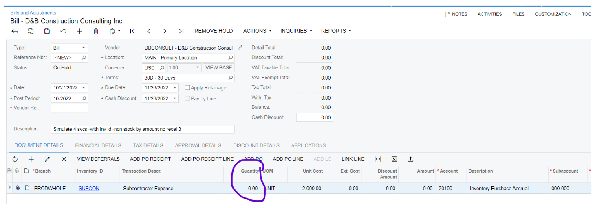Click the Vendor Ref. input field
This screenshot has width=595, height=208.
(x=69, y=108)
